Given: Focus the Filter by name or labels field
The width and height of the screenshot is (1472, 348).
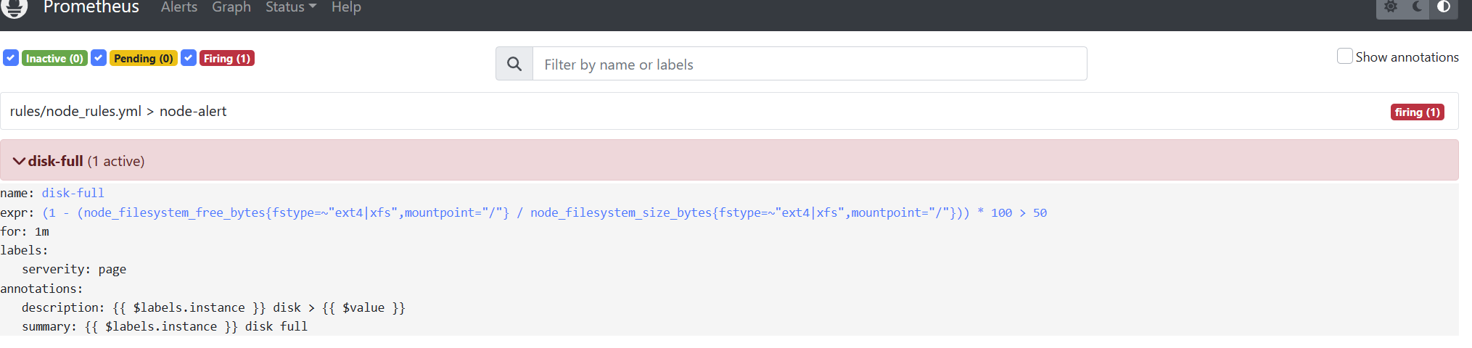Looking at the screenshot, I should (810, 64).
